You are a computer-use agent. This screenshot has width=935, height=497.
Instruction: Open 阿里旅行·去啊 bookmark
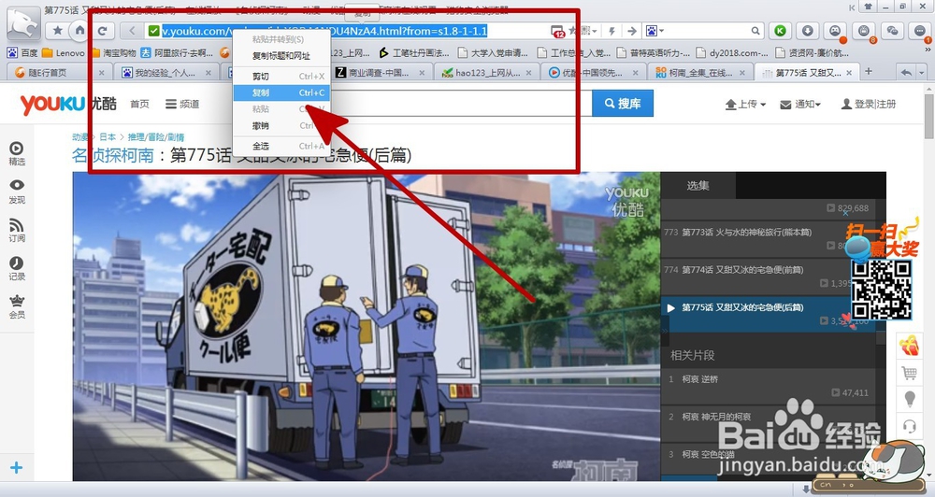177,53
